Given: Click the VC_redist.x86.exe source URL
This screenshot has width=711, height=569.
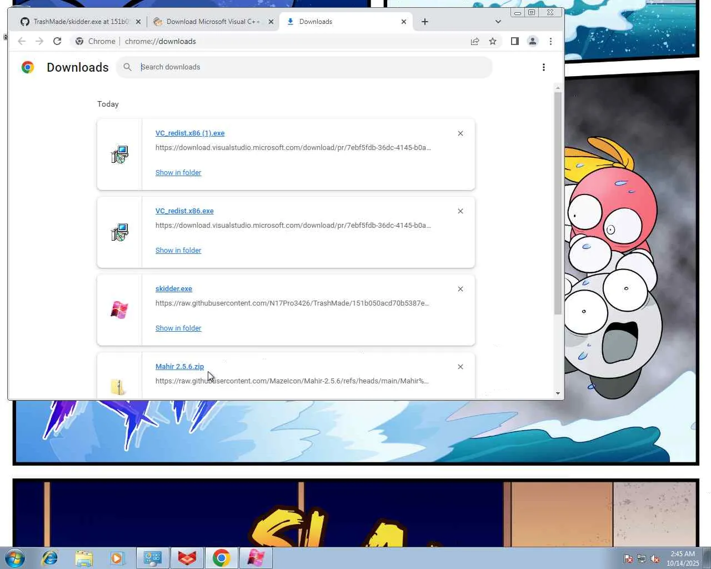Looking at the screenshot, I should point(293,226).
